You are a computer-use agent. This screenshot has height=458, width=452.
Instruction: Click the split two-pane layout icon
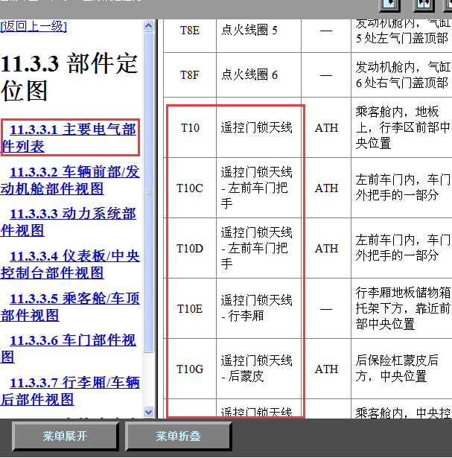[424, 4]
